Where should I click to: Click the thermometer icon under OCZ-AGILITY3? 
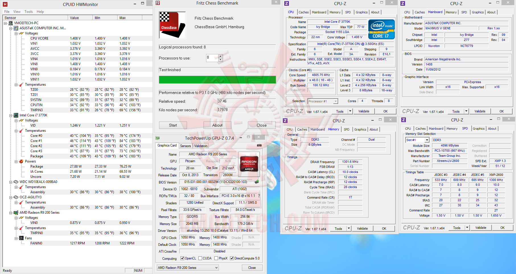pyautogui.click(x=21, y=202)
